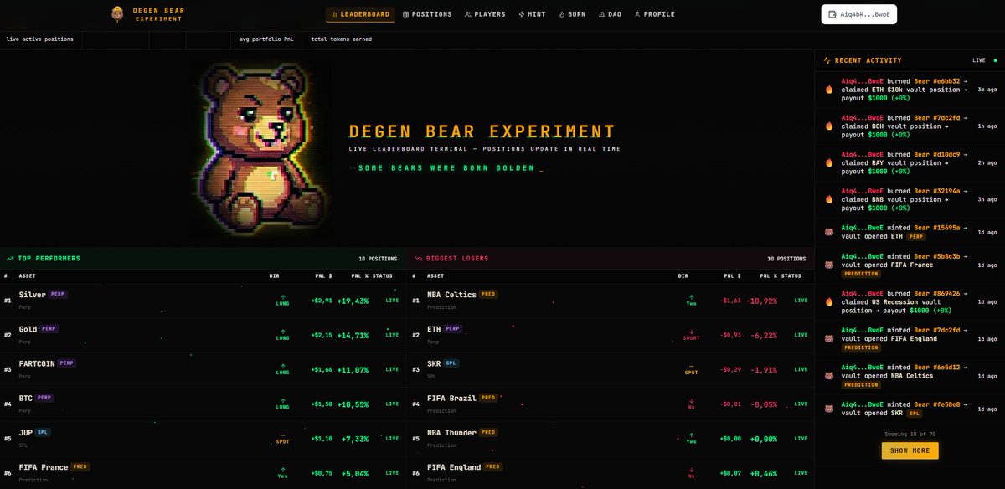Click the SPL badge next to JUP

(43, 432)
